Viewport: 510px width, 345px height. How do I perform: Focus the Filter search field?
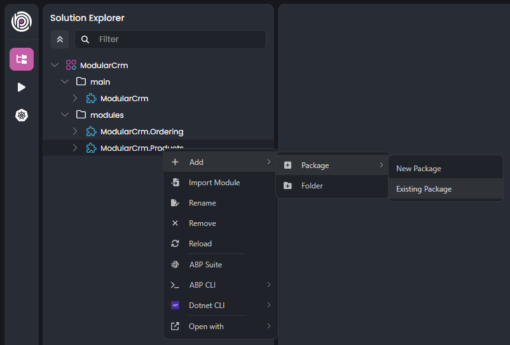point(170,39)
